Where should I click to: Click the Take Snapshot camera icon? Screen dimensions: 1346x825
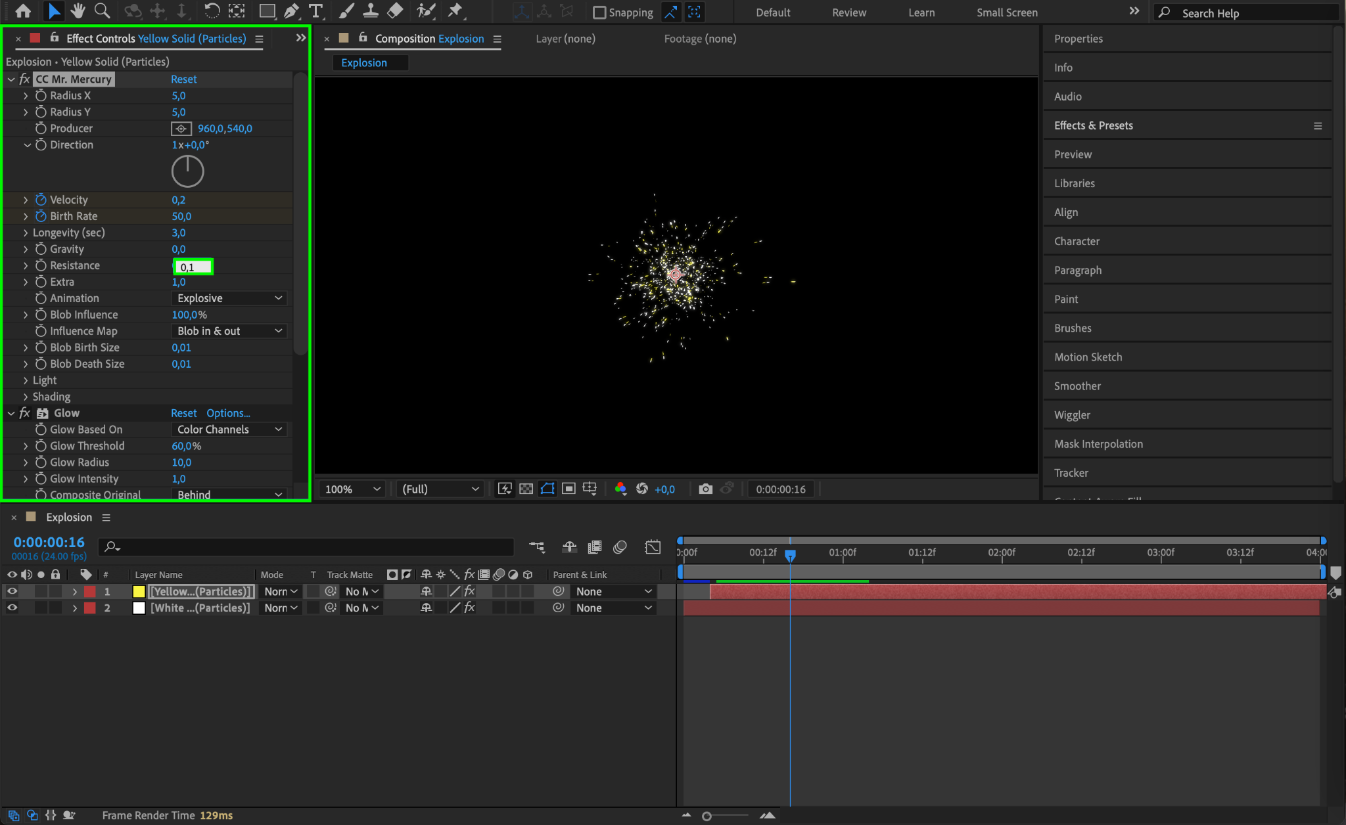(705, 489)
